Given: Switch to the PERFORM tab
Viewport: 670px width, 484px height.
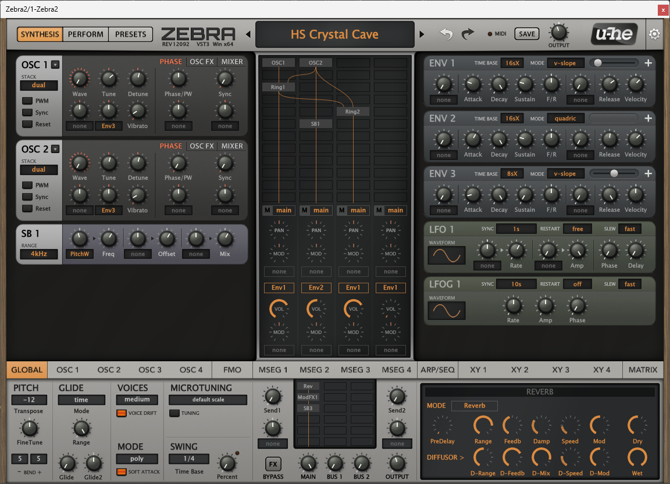Looking at the screenshot, I should click(x=85, y=34).
